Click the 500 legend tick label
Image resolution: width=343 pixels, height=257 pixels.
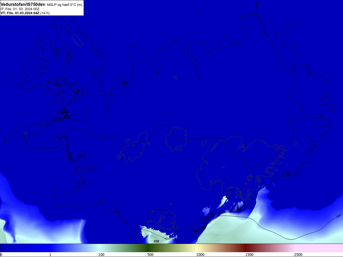150,255
